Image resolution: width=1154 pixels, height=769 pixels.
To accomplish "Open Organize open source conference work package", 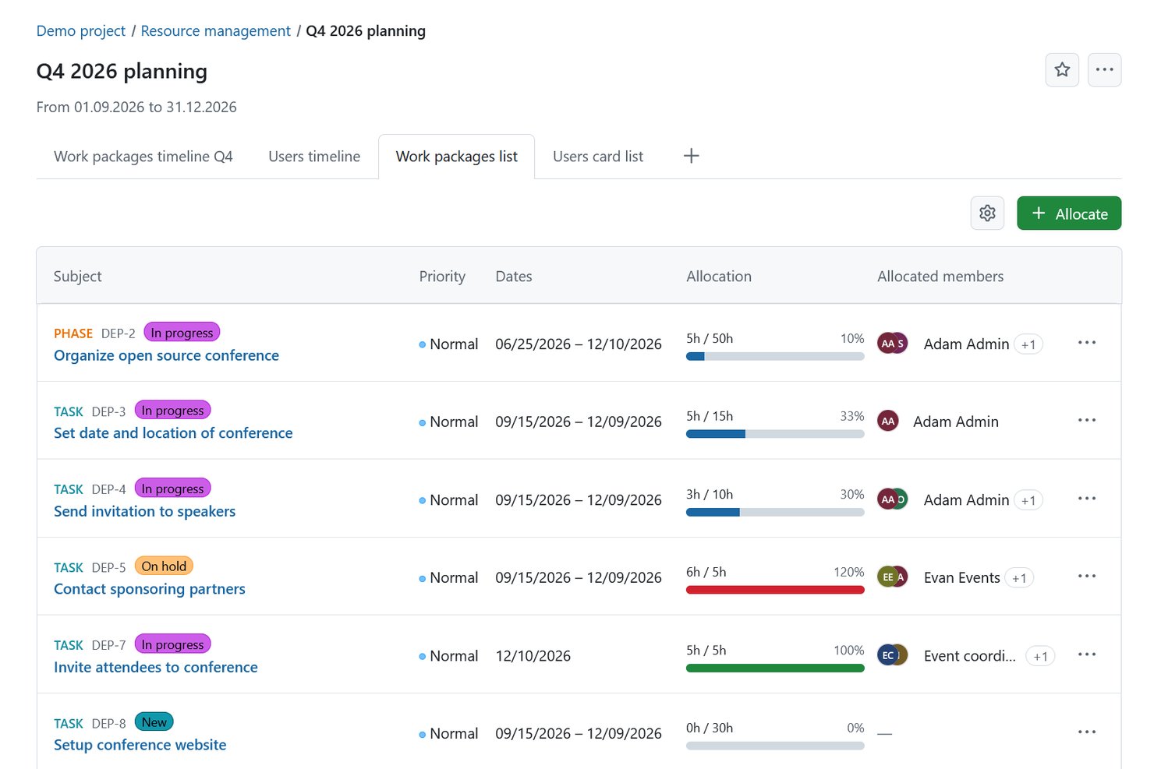I will (x=166, y=355).
